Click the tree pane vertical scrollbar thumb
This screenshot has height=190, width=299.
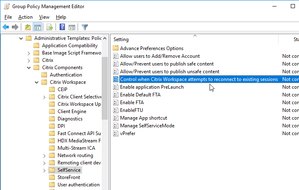(x=105, y=88)
